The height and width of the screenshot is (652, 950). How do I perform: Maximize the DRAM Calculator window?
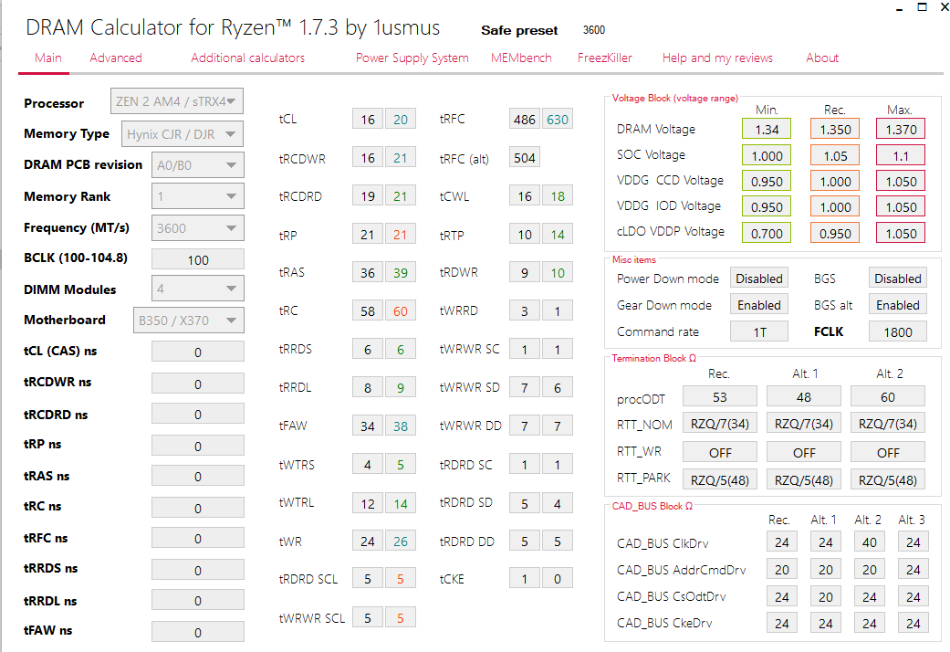coord(922,7)
